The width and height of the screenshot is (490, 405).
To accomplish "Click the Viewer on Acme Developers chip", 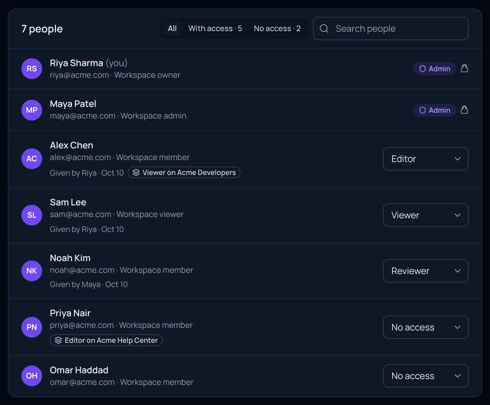I will [x=184, y=172].
